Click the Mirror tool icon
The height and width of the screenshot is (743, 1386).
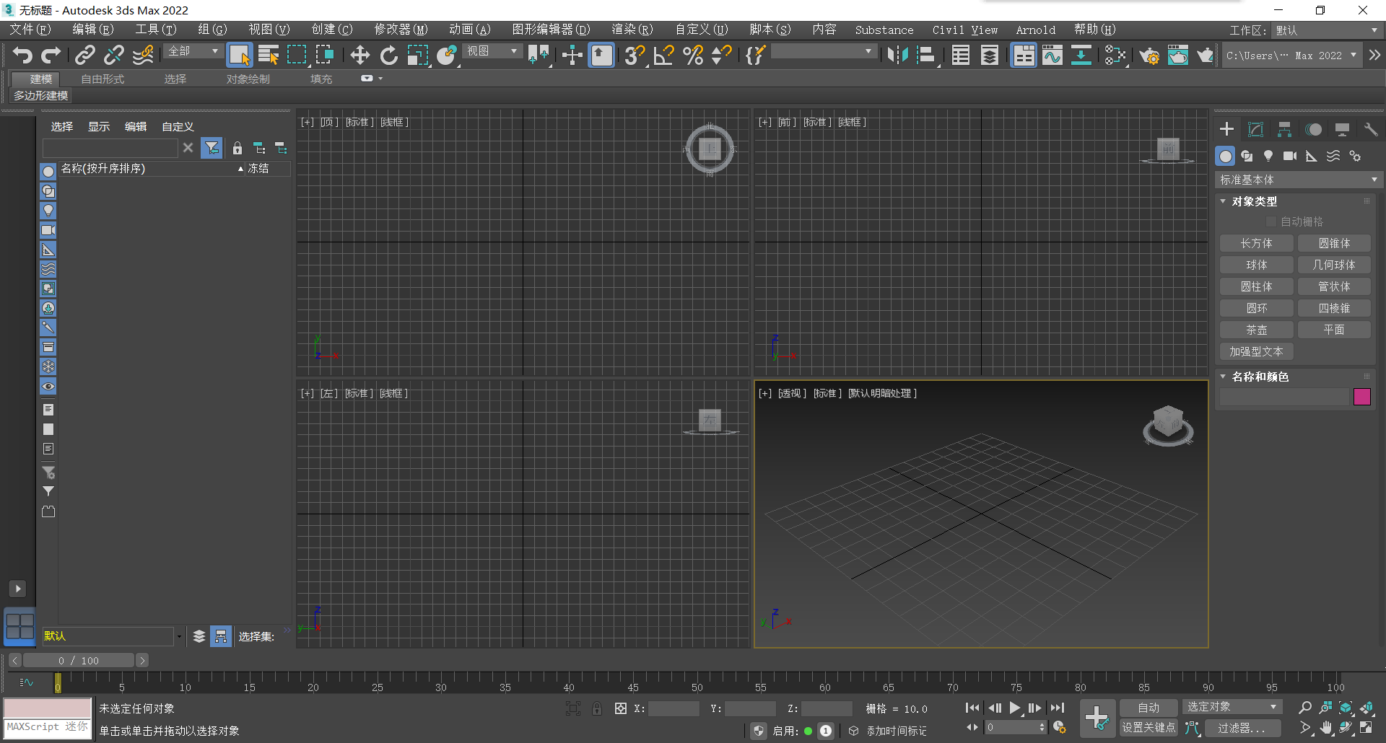898,55
